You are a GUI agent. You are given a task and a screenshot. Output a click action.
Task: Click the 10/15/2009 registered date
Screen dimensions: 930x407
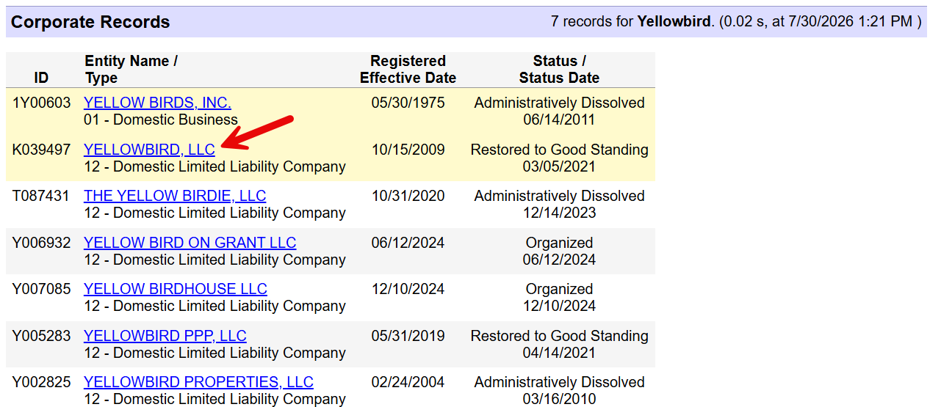click(408, 150)
